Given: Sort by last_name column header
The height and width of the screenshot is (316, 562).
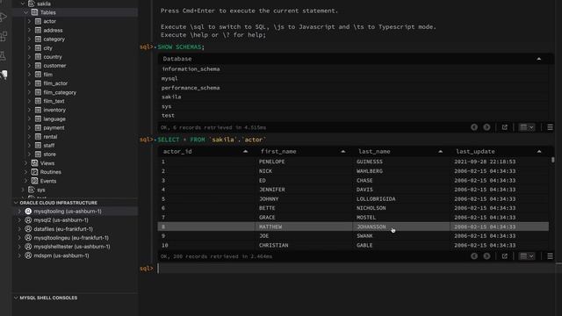Looking at the screenshot, I should [440, 152].
